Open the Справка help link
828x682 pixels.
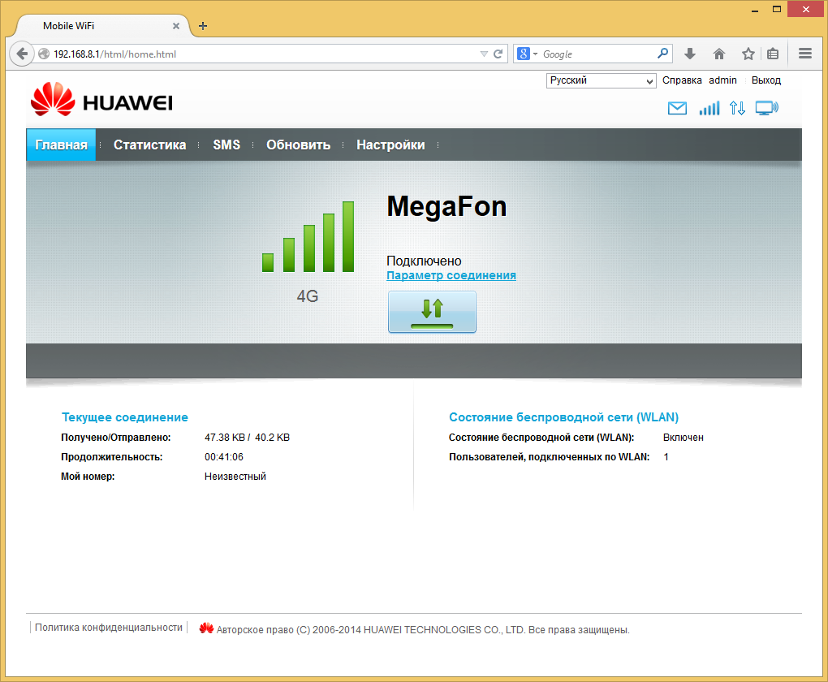click(682, 80)
